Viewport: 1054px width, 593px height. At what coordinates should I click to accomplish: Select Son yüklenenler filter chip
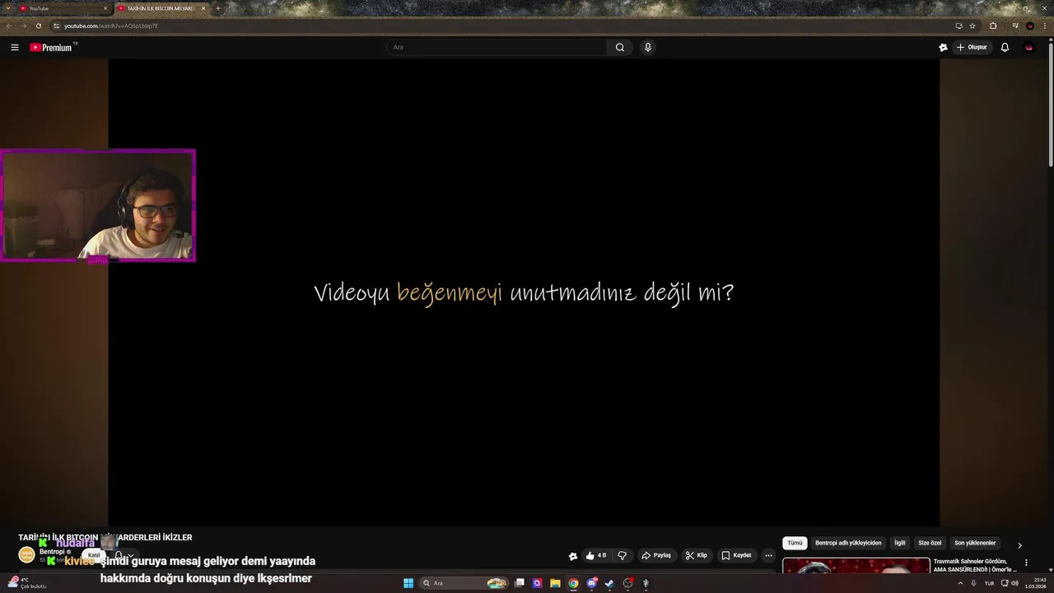[975, 543]
